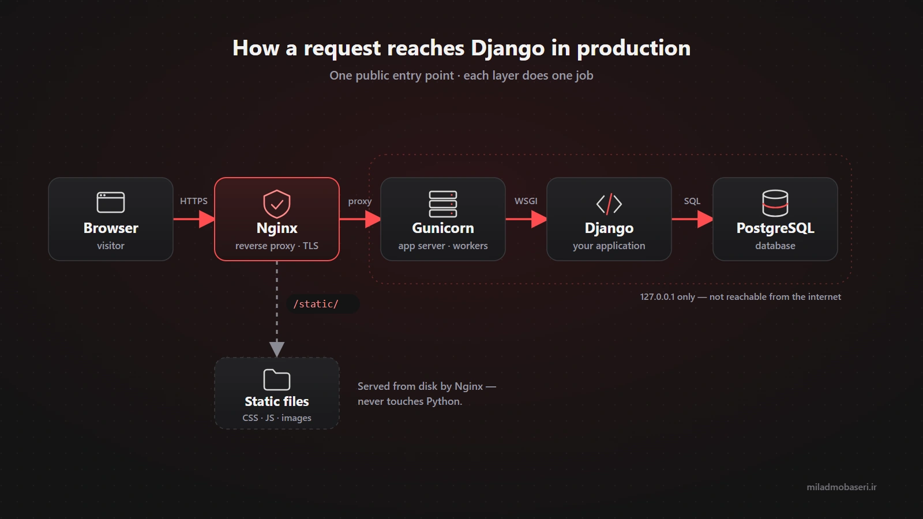Screen dimensions: 923x519
Task: Select the subtitle 'One public entry point'
Action: click(x=392, y=76)
